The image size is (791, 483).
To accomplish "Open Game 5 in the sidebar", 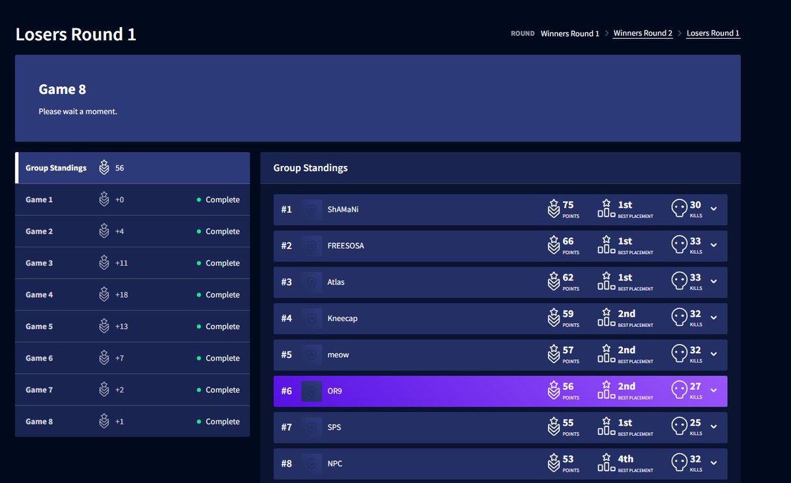I will pos(132,326).
